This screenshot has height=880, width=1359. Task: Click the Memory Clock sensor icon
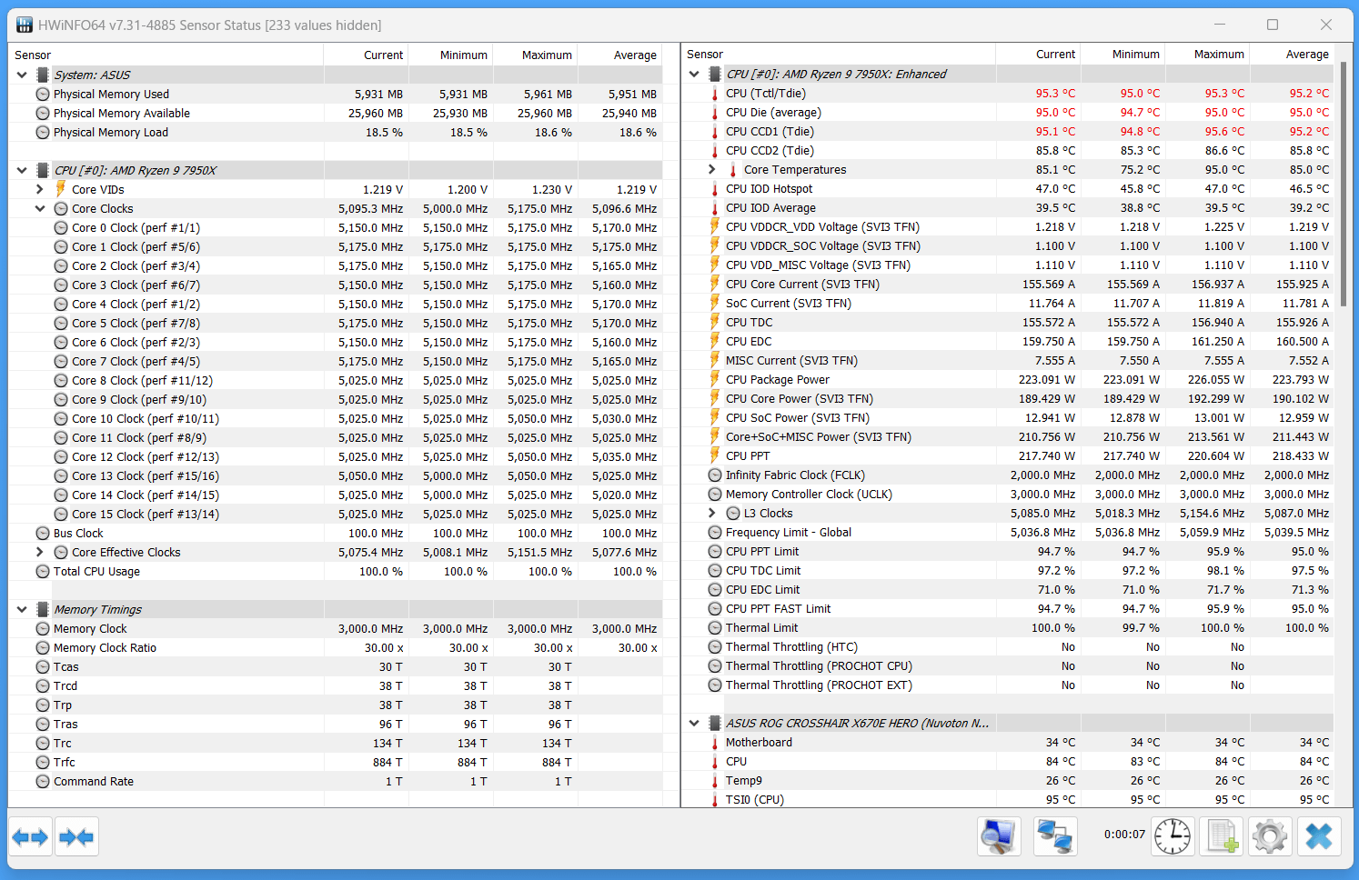point(43,629)
